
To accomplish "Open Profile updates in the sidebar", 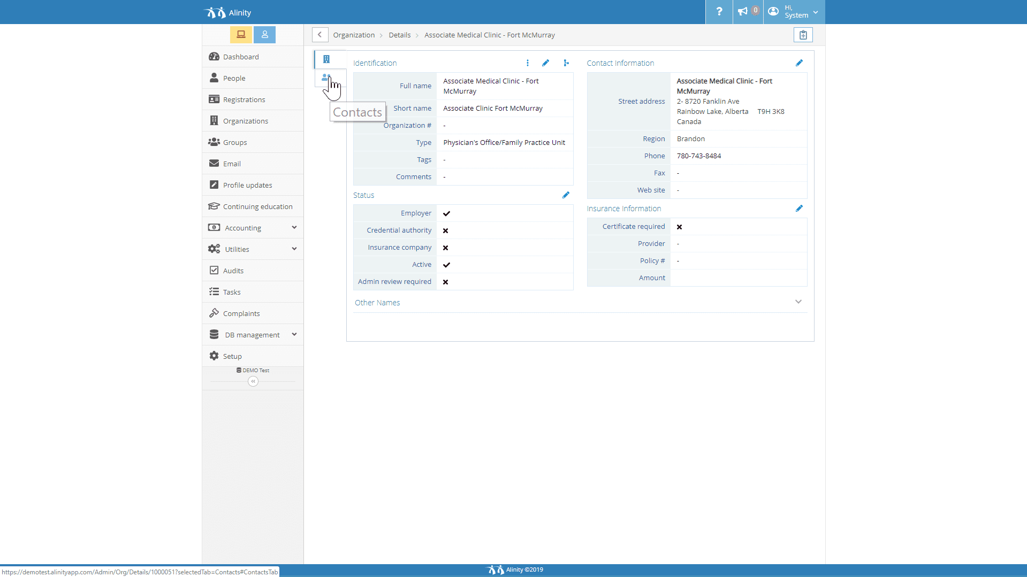I will point(253,185).
